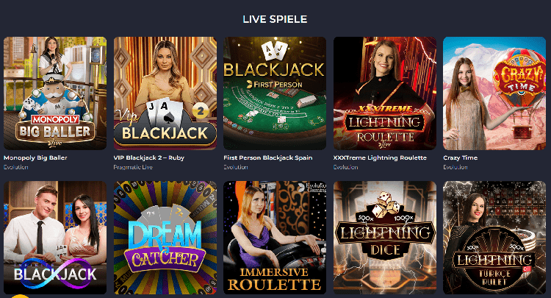The image size is (551, 298).
Task: Launch the Lightning Dice game thumbnail
Action: pyautogui.click(x=385, y=238)
